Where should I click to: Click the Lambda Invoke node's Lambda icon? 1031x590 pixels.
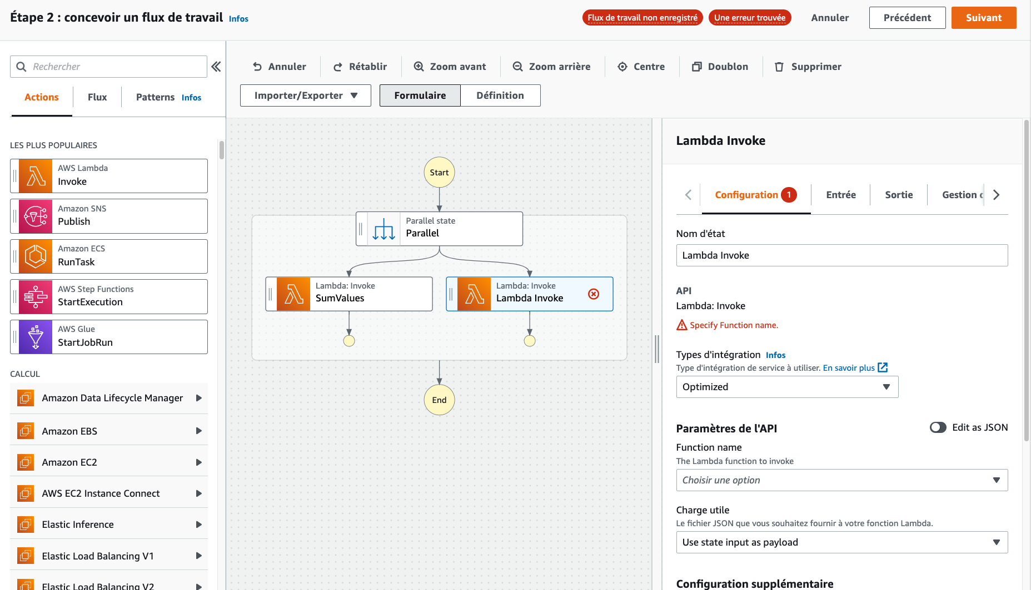tap(474, 294)
